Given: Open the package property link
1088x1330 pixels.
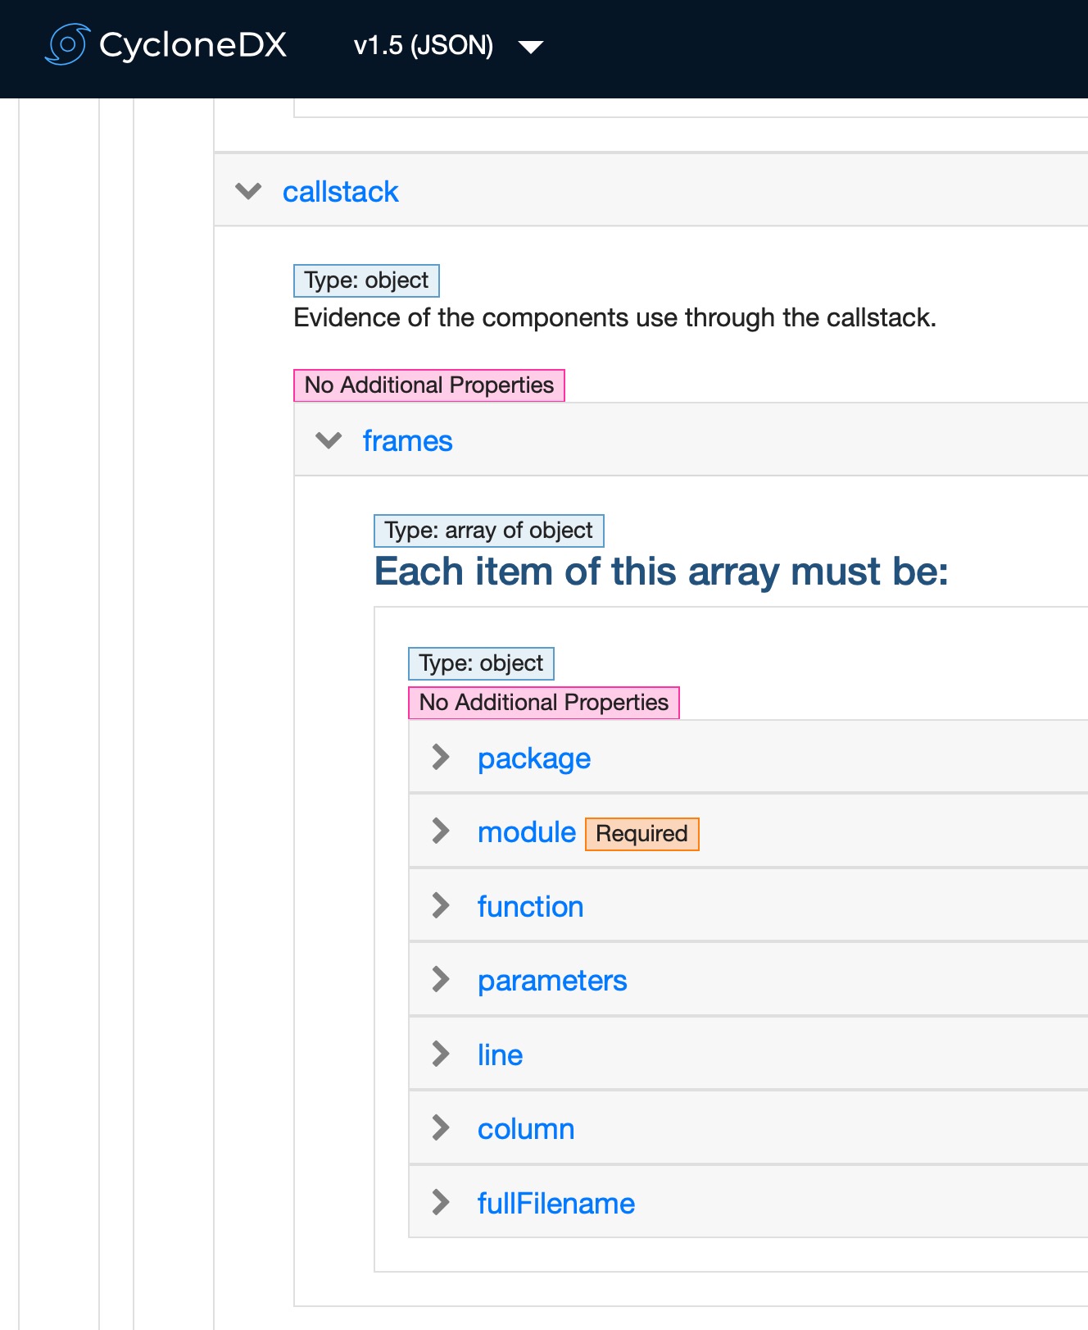Looking at the screenshot, I should click(x=534, y=758).
